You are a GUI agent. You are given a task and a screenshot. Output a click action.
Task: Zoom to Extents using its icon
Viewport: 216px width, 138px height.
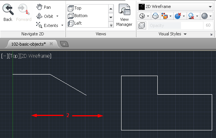(x=39, y=25)
